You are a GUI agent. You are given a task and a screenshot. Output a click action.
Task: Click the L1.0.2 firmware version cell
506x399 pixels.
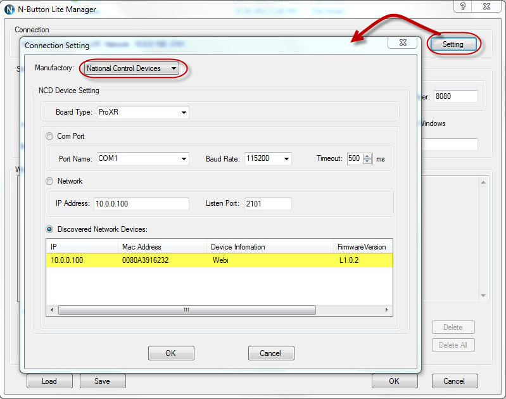tap(349, 260)
